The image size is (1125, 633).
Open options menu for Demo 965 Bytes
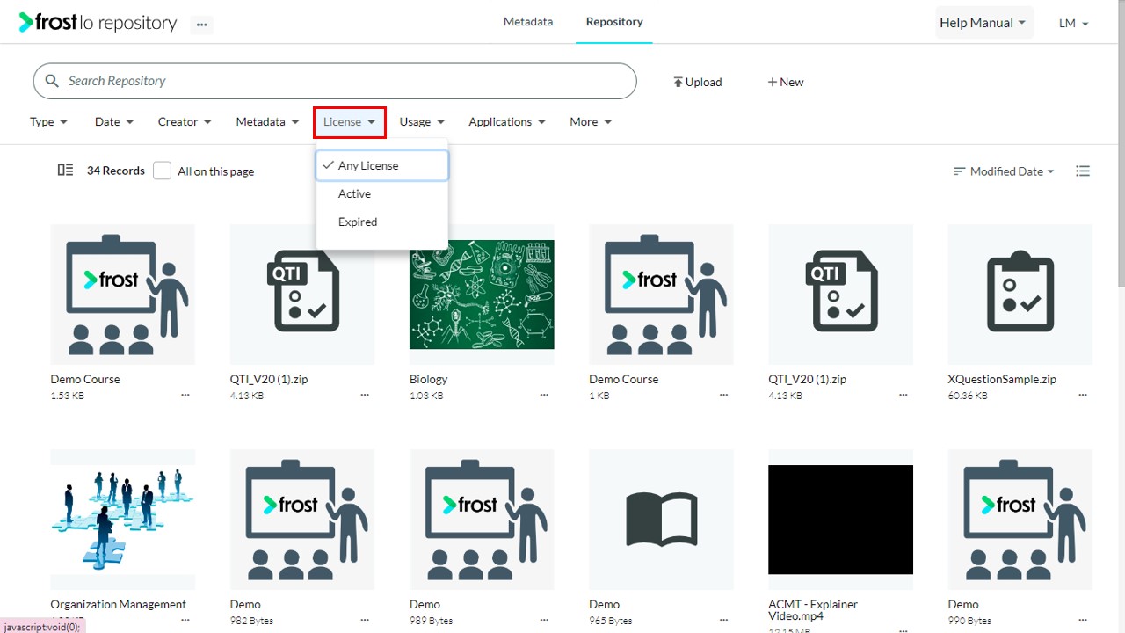[724, 621]
